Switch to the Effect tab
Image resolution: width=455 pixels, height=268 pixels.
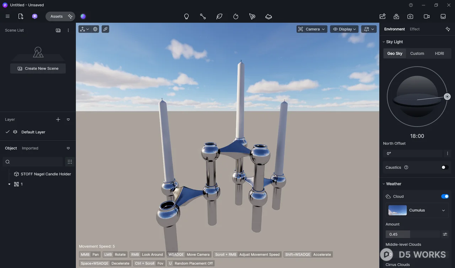click(x=414, y=29)
